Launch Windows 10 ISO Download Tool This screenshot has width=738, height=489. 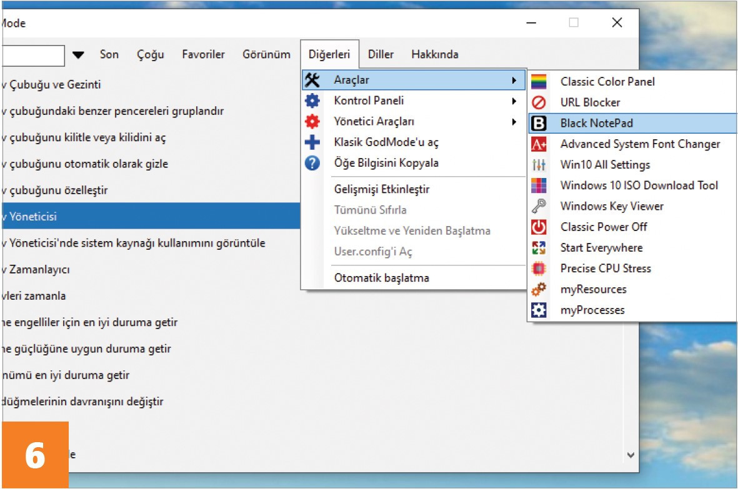[632, 185]
